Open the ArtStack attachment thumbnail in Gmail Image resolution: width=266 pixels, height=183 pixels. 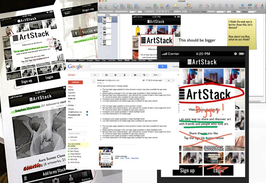[x=106, y=158]
